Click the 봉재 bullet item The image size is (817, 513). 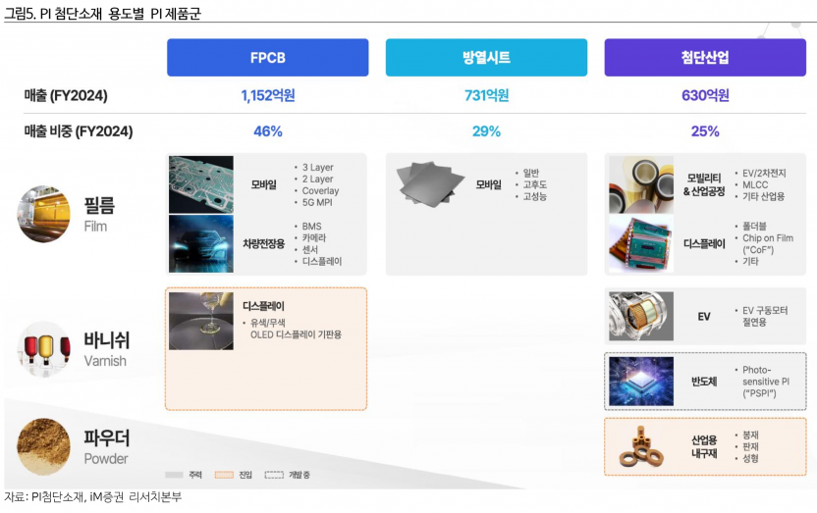click(750, 435)
